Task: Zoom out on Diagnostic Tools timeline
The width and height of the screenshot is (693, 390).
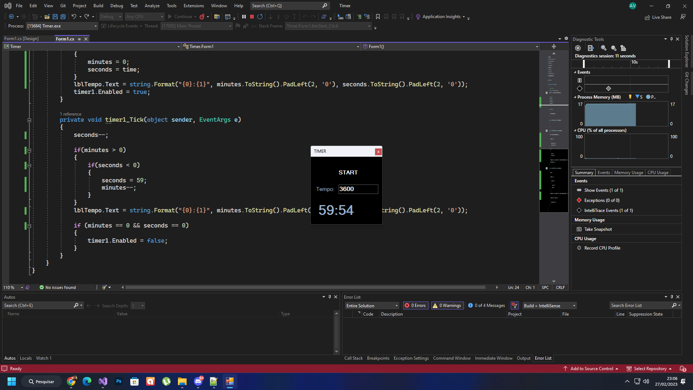Action: point(614,48)
